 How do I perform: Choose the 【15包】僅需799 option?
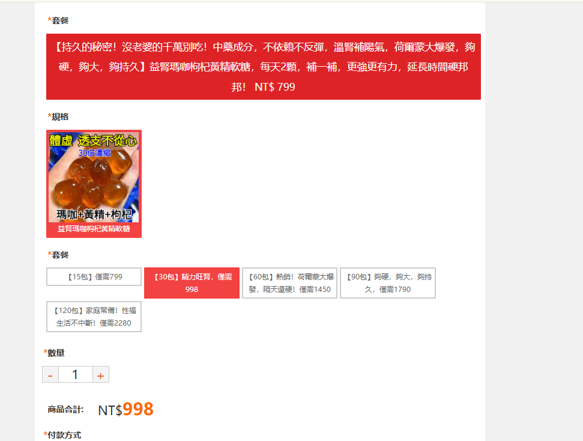point(94,277)
